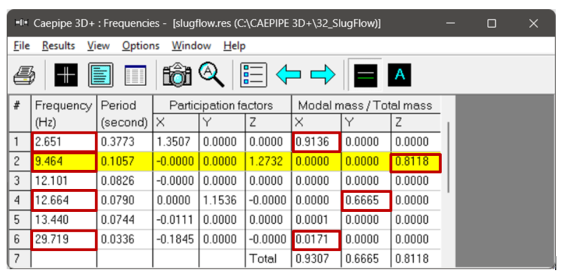Open the Results menu
This screenshot has width=562, height=275.
(x=58, y=45)
